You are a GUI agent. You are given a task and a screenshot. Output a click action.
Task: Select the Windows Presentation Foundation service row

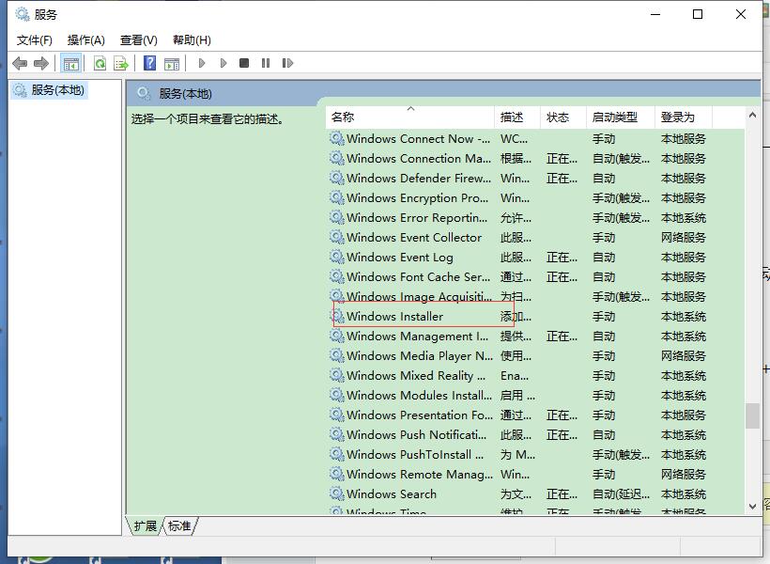coord(535,415)
